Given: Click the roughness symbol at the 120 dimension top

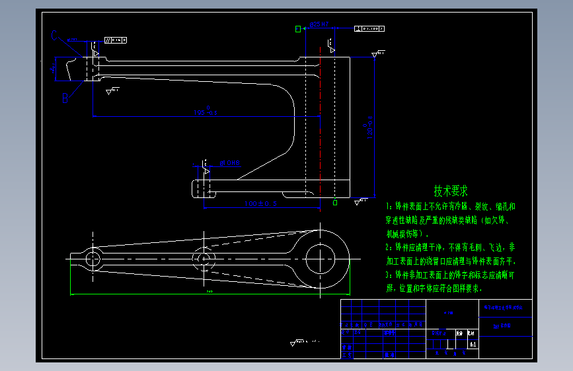Looking at the screenshot, I should point(378,54).
